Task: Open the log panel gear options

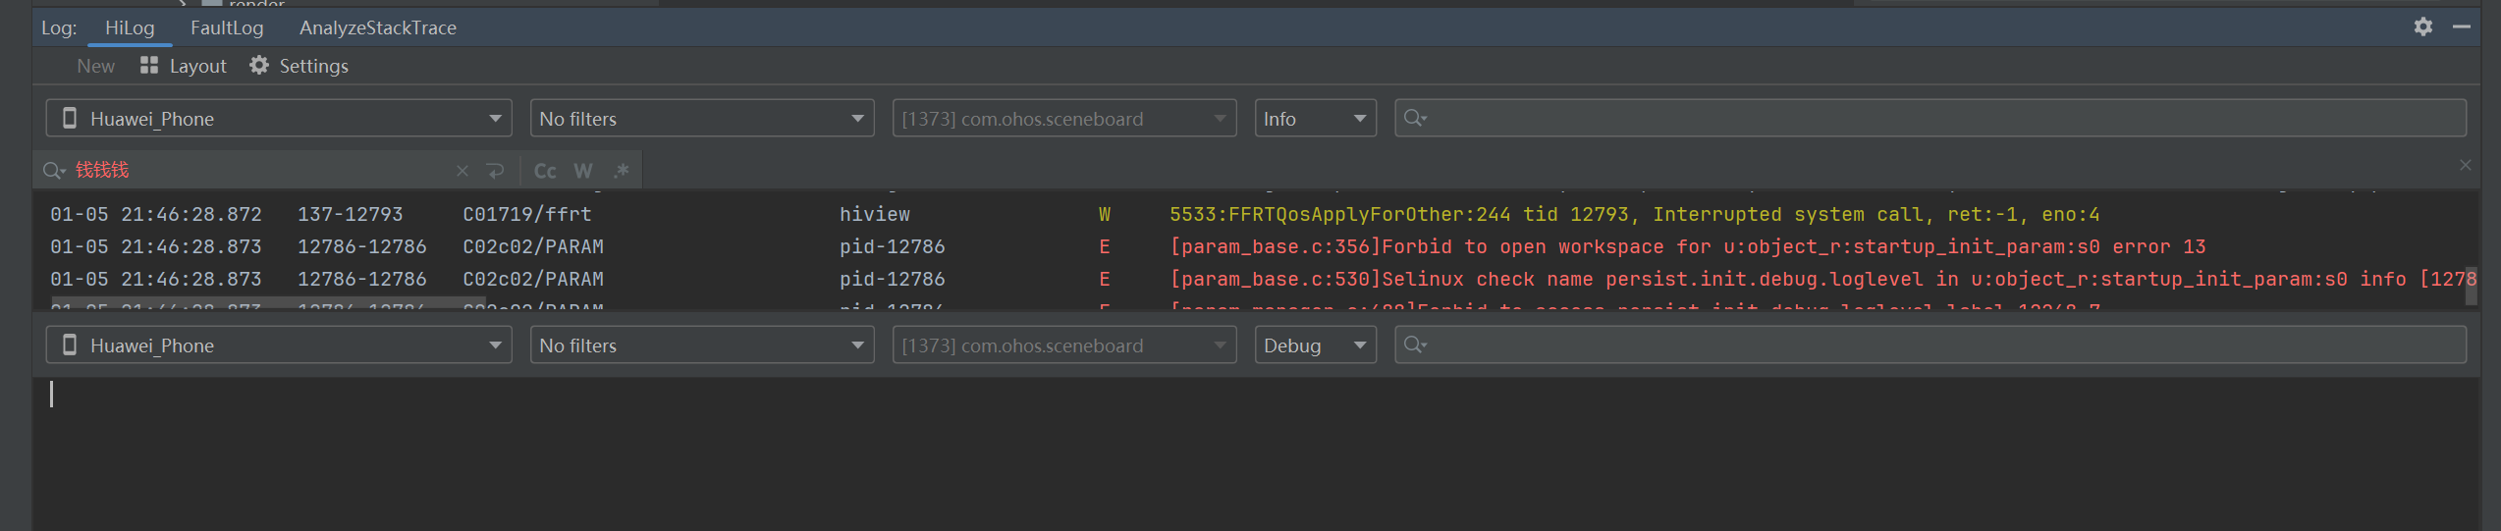Action: coord(2422,27)
